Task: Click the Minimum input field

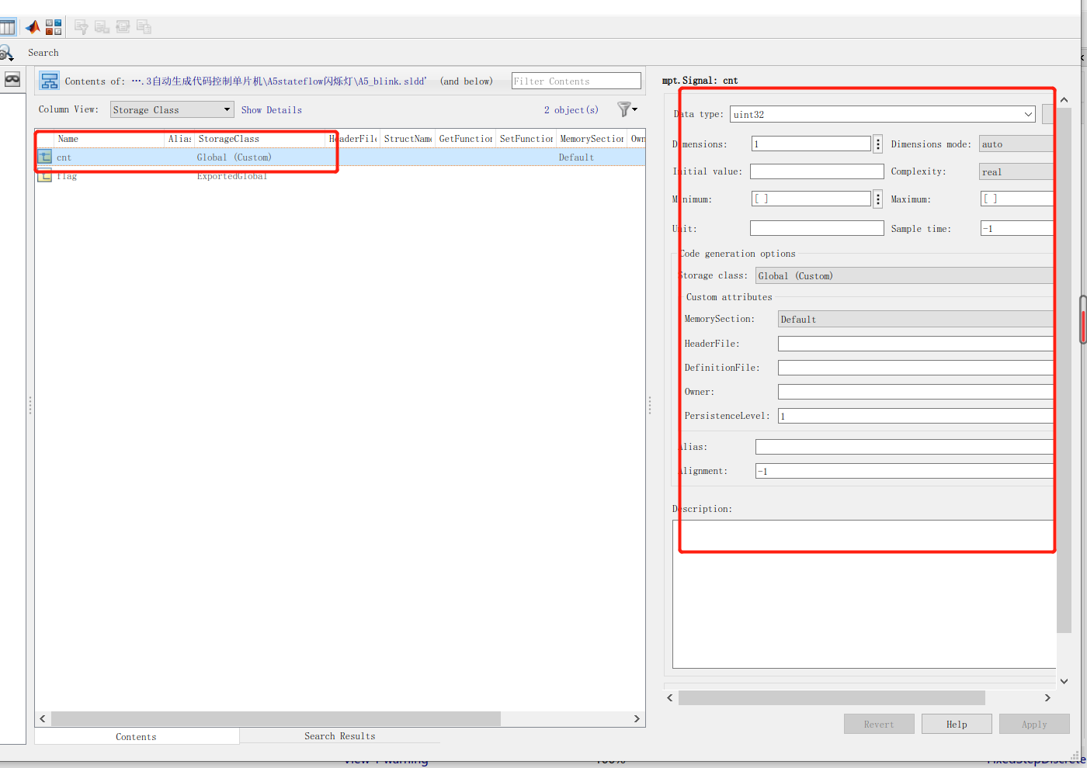Action: coord(811,199)
